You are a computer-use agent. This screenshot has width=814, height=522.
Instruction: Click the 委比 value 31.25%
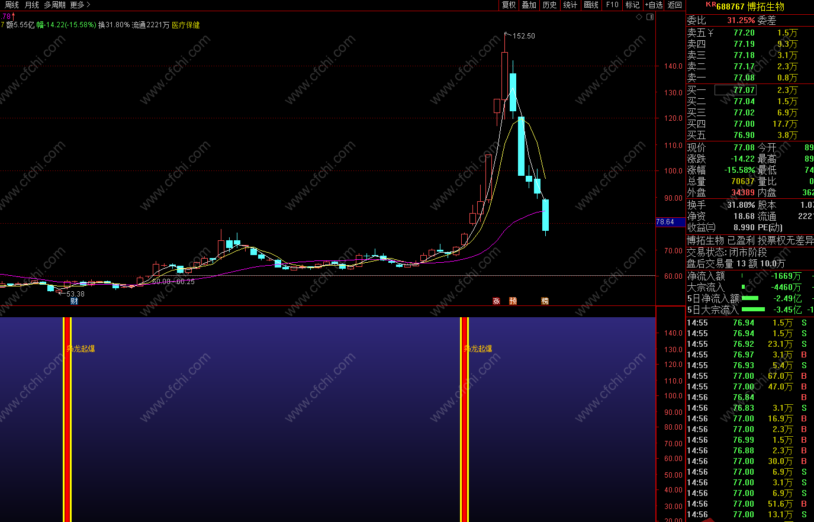coord(741,20)
